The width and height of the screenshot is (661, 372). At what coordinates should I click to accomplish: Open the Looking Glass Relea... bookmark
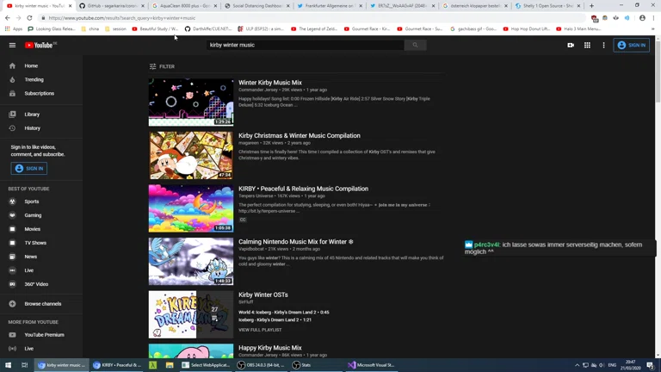[x=52, y=29]
